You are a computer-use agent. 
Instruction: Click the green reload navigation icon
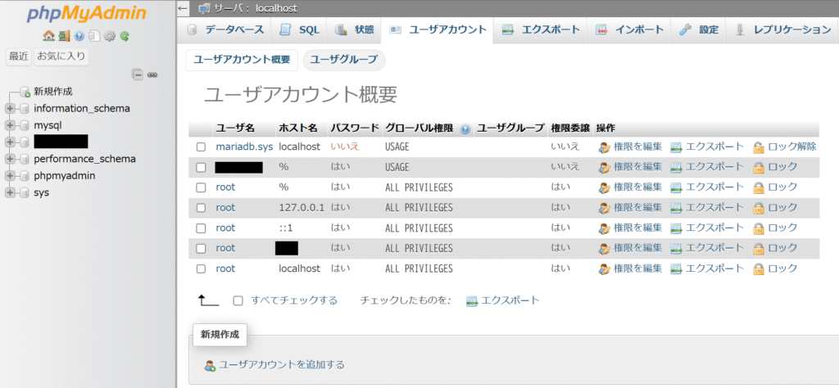(125, 36)
